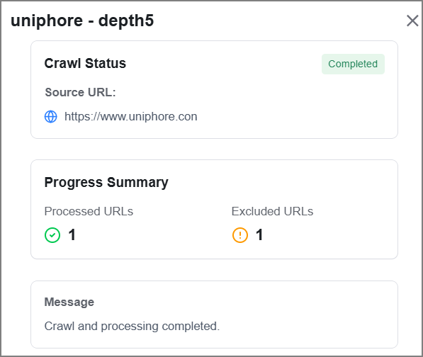Image resolution: width=423 pixels, height=357 pixels.
Task: Click the processed URLs count number
Action: tap(72, 235)
